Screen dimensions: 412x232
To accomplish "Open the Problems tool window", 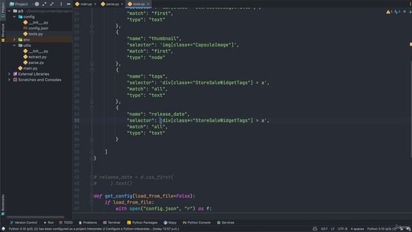I will tap(88, 222).
